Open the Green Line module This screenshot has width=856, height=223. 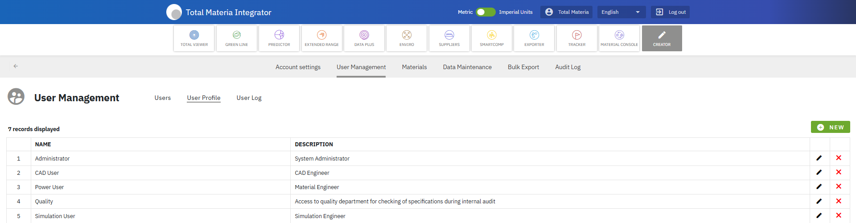click(236, 38)
